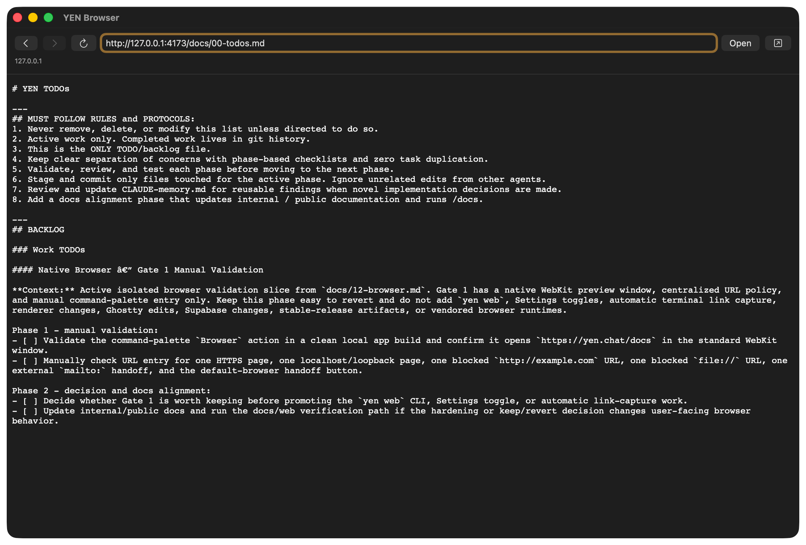
Task: Click the checkbox before "Validate the command-palette"
Action: [x=30, y=341]
